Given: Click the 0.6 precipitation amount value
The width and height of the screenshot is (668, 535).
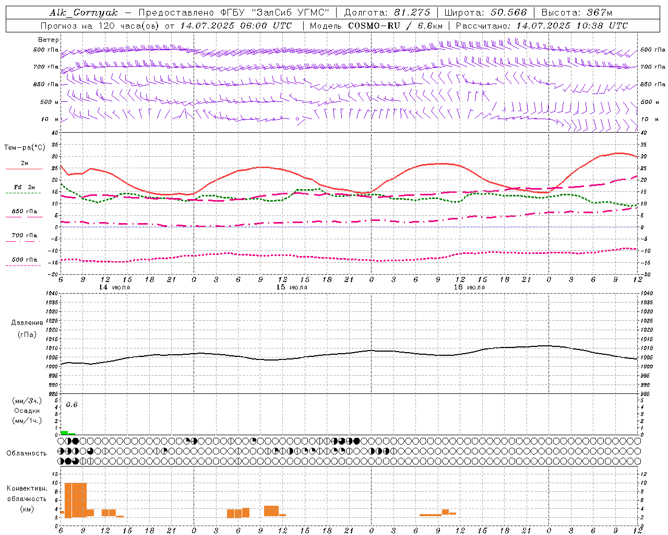Looking at the screenshot, I should [x=72, y=404].
